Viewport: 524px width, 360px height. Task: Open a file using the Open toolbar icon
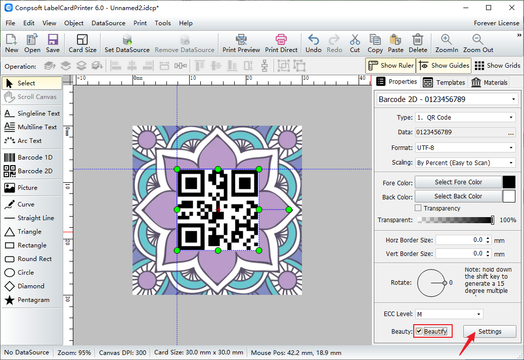[x=32, y=43]
